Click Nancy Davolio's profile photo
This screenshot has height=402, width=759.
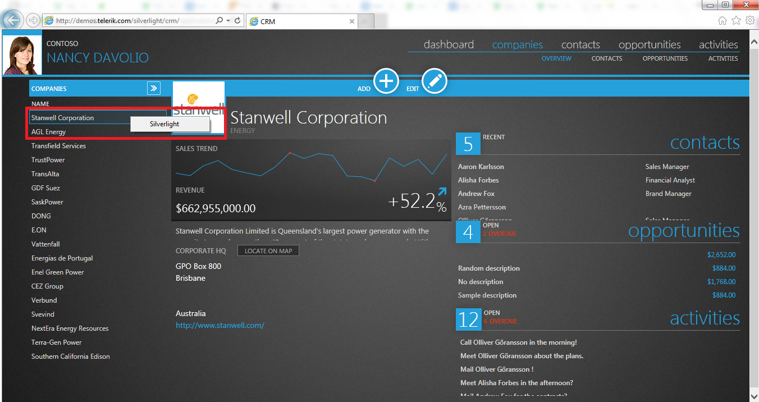point(22,53)
